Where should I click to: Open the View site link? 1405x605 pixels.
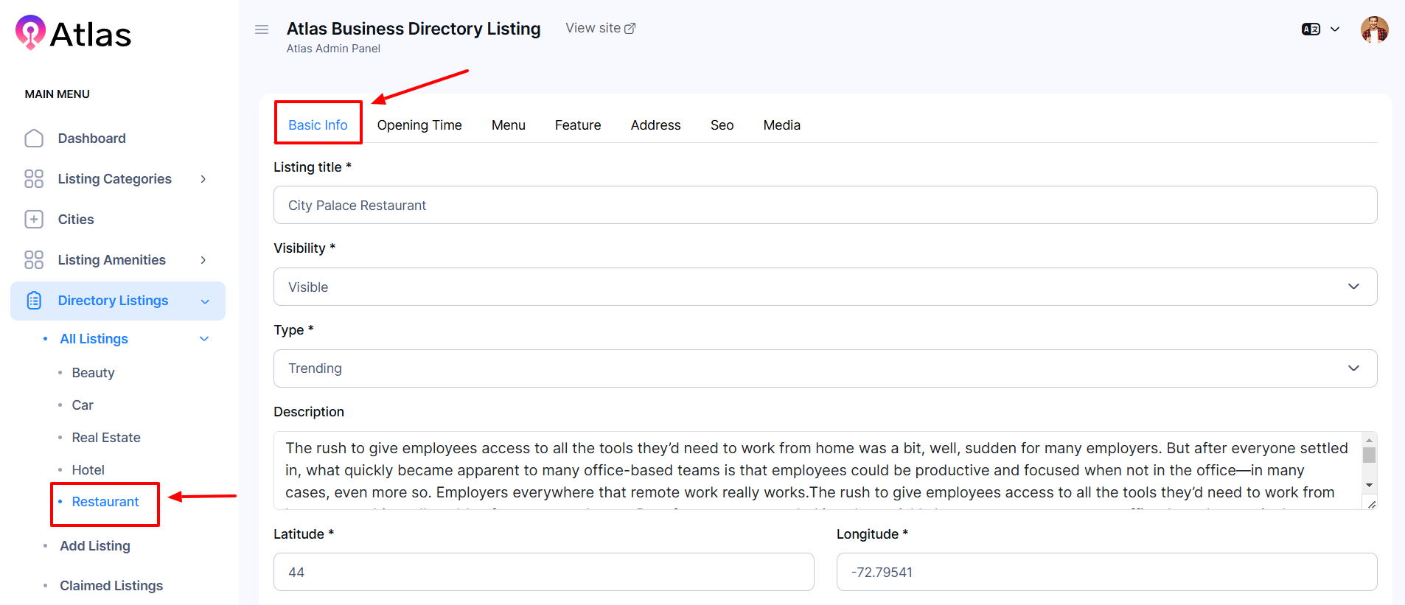[x=600, y=28]
